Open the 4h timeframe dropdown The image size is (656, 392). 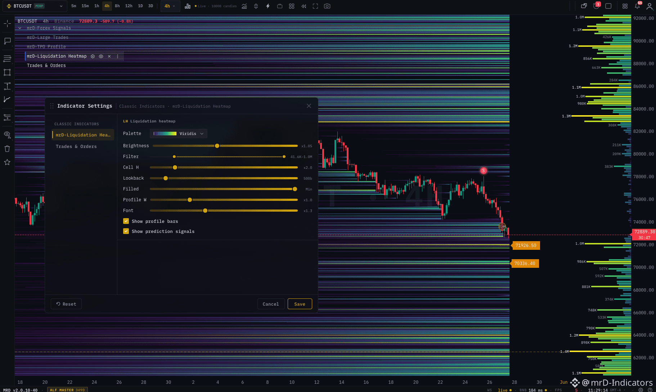tap(170, 6)
